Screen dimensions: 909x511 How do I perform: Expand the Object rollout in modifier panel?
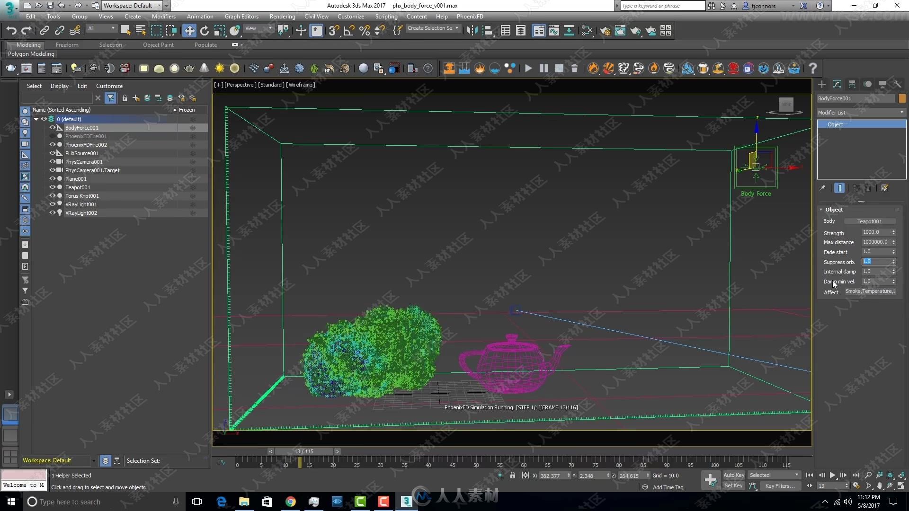[x=834, y=209]
